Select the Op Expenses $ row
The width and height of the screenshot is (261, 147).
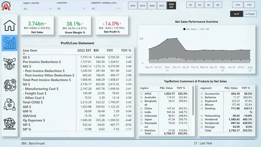77,120
